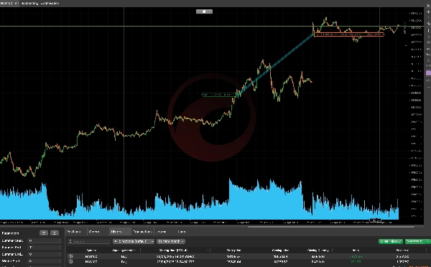This screenshot has height=267, width=431.
Task: Switch to the Orders tab
Action: [94, 232]
